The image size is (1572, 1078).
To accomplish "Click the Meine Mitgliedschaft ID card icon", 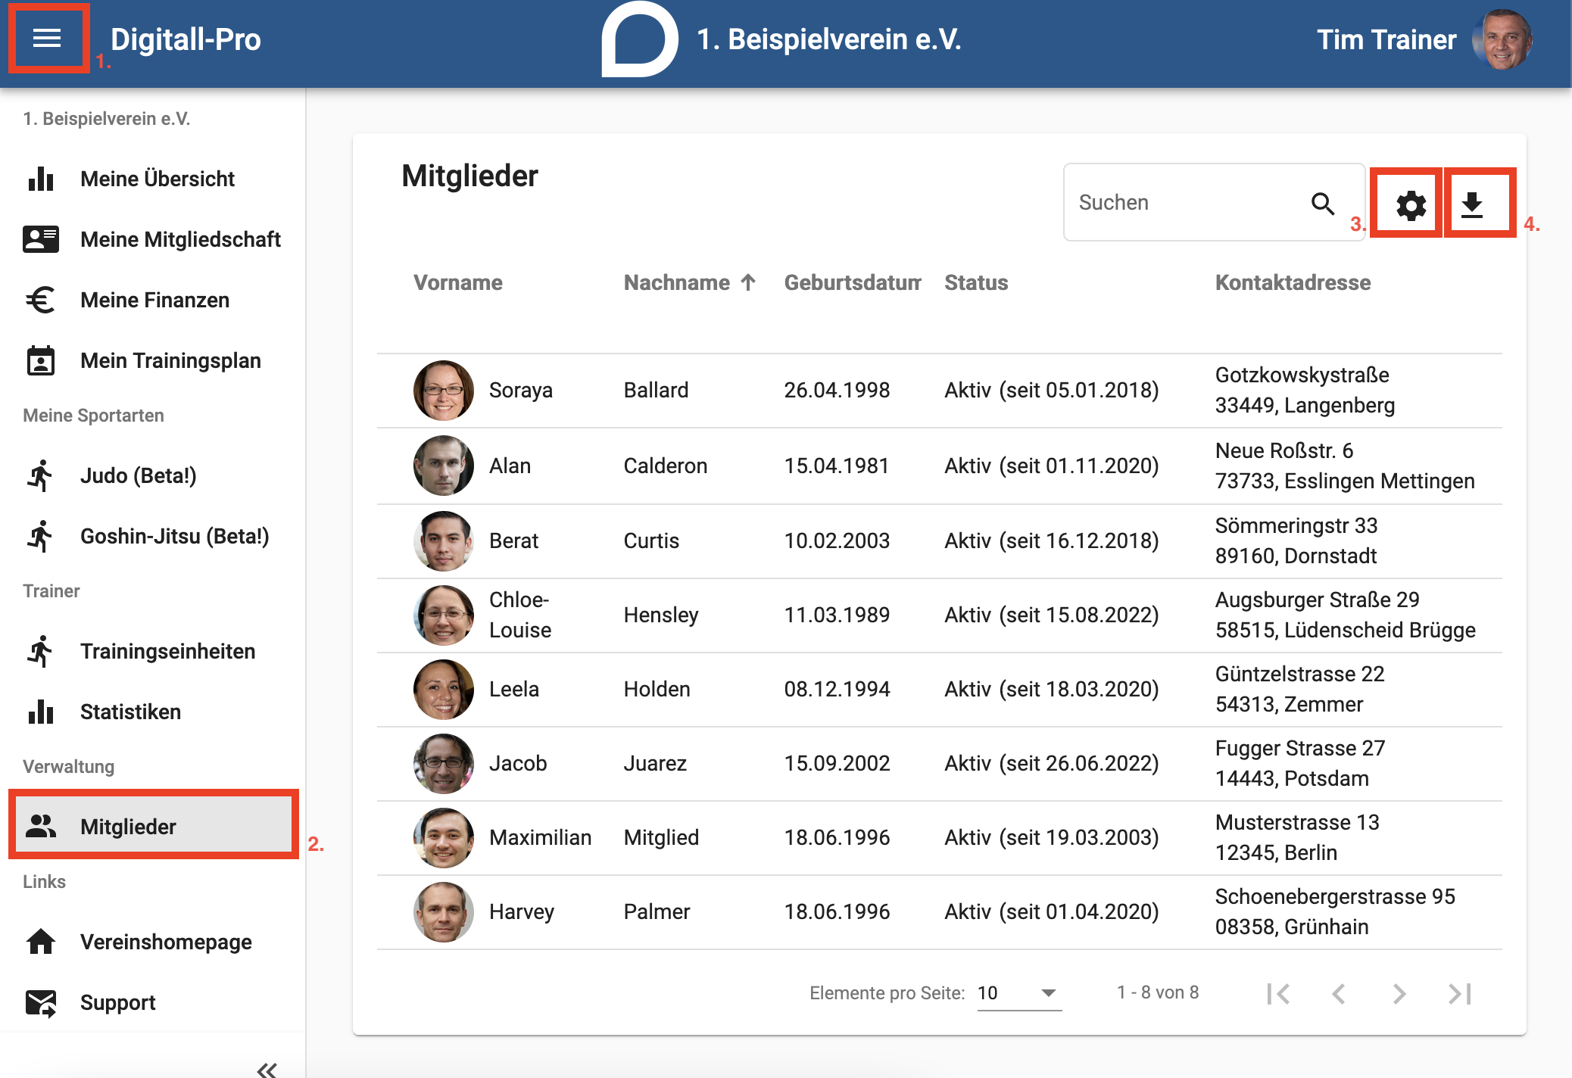I will [x=41, y=239].
